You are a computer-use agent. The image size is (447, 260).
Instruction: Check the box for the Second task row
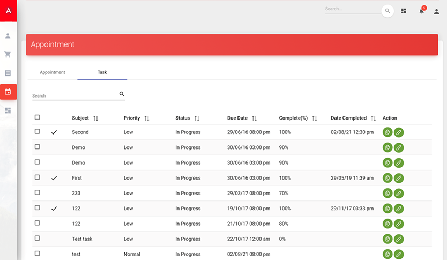37,131
